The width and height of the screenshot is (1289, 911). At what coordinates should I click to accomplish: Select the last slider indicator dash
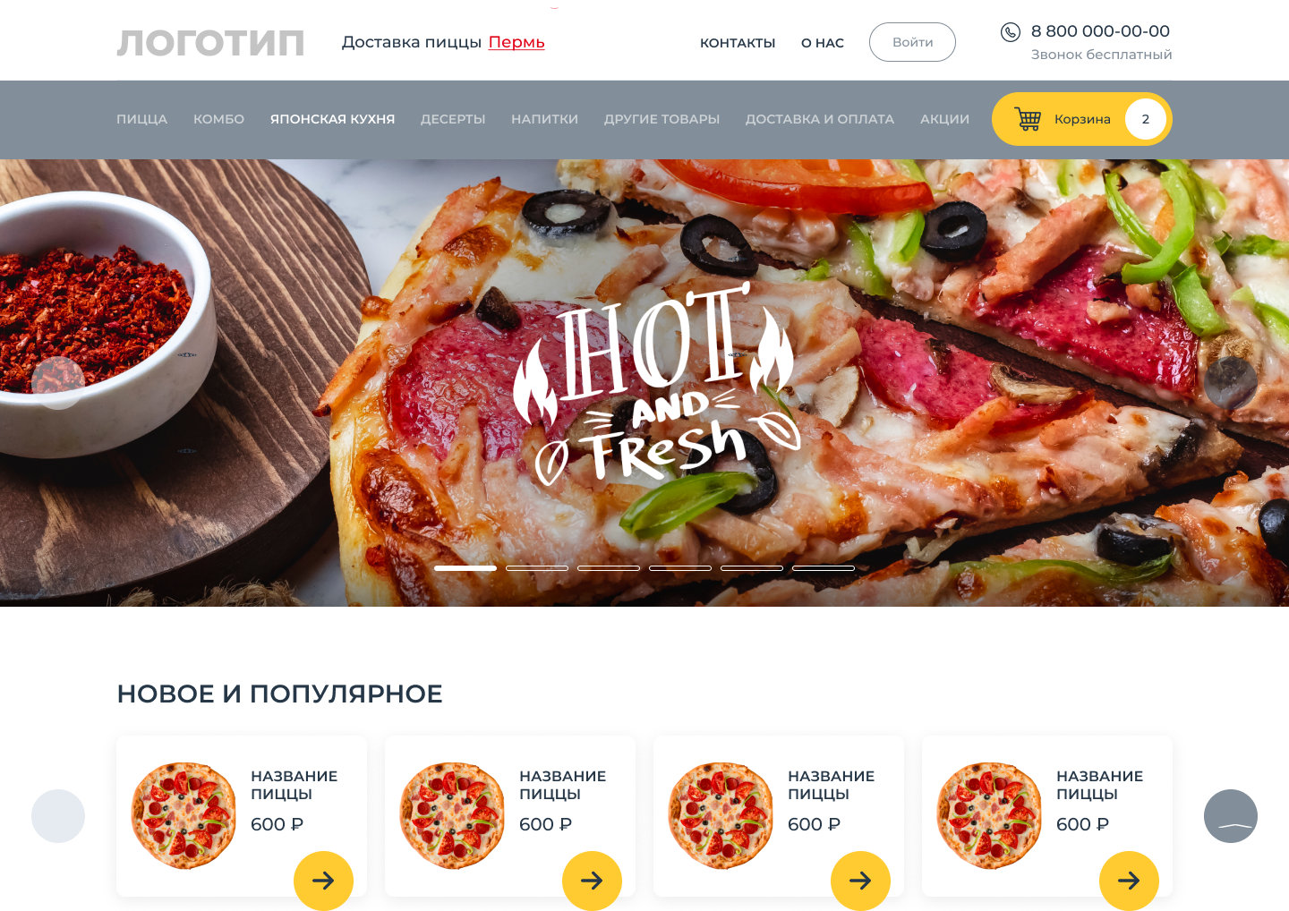tap(824, 568)
